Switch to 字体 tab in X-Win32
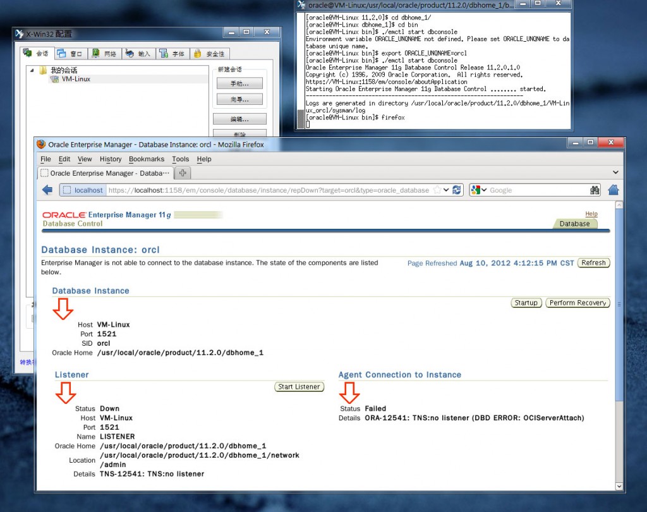 (172, 54)
